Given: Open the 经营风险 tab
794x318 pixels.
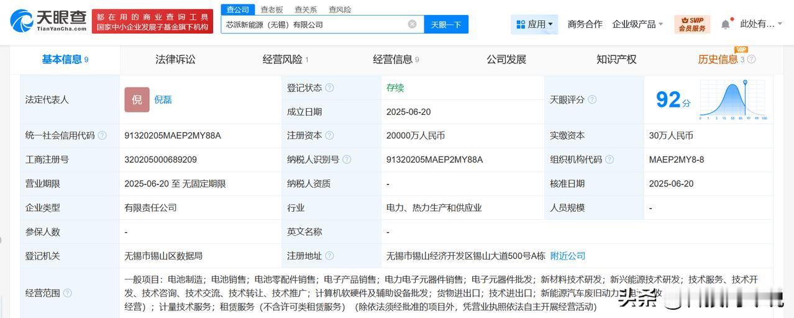Looking at the screenshot, I should point(286,60).
